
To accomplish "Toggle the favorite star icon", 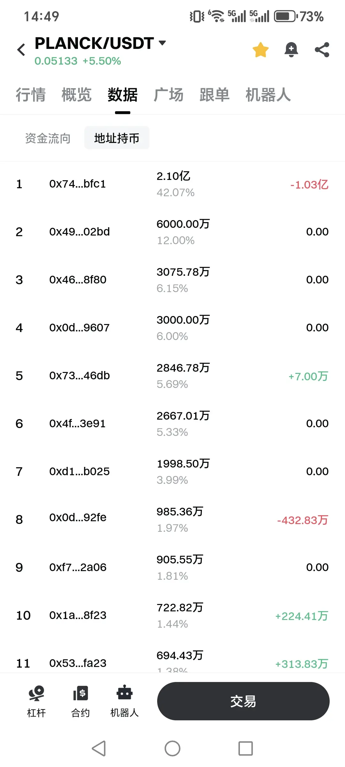I will pos(260,50).
